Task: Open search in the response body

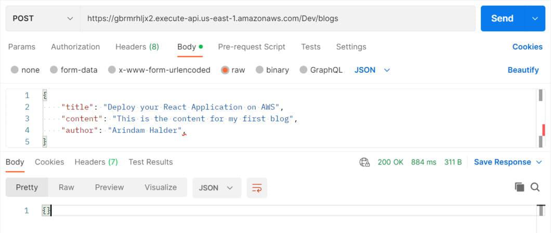Action: coord(535,187)
